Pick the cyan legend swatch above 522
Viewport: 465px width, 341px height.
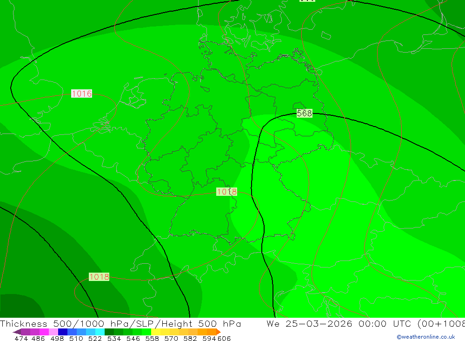coord(100,332)
